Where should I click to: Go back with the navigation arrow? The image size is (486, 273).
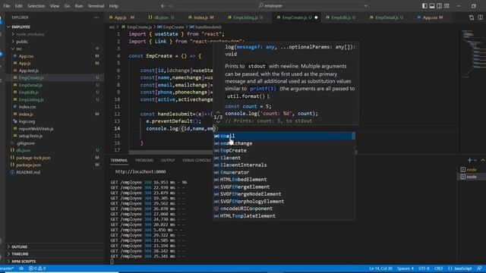tap(163, 5)
